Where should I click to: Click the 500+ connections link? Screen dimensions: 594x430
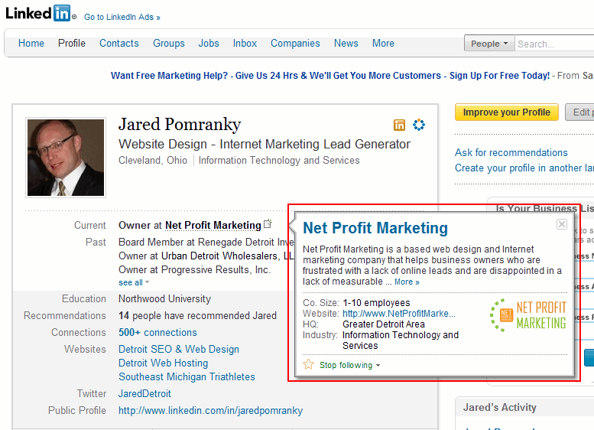[157, 333]
